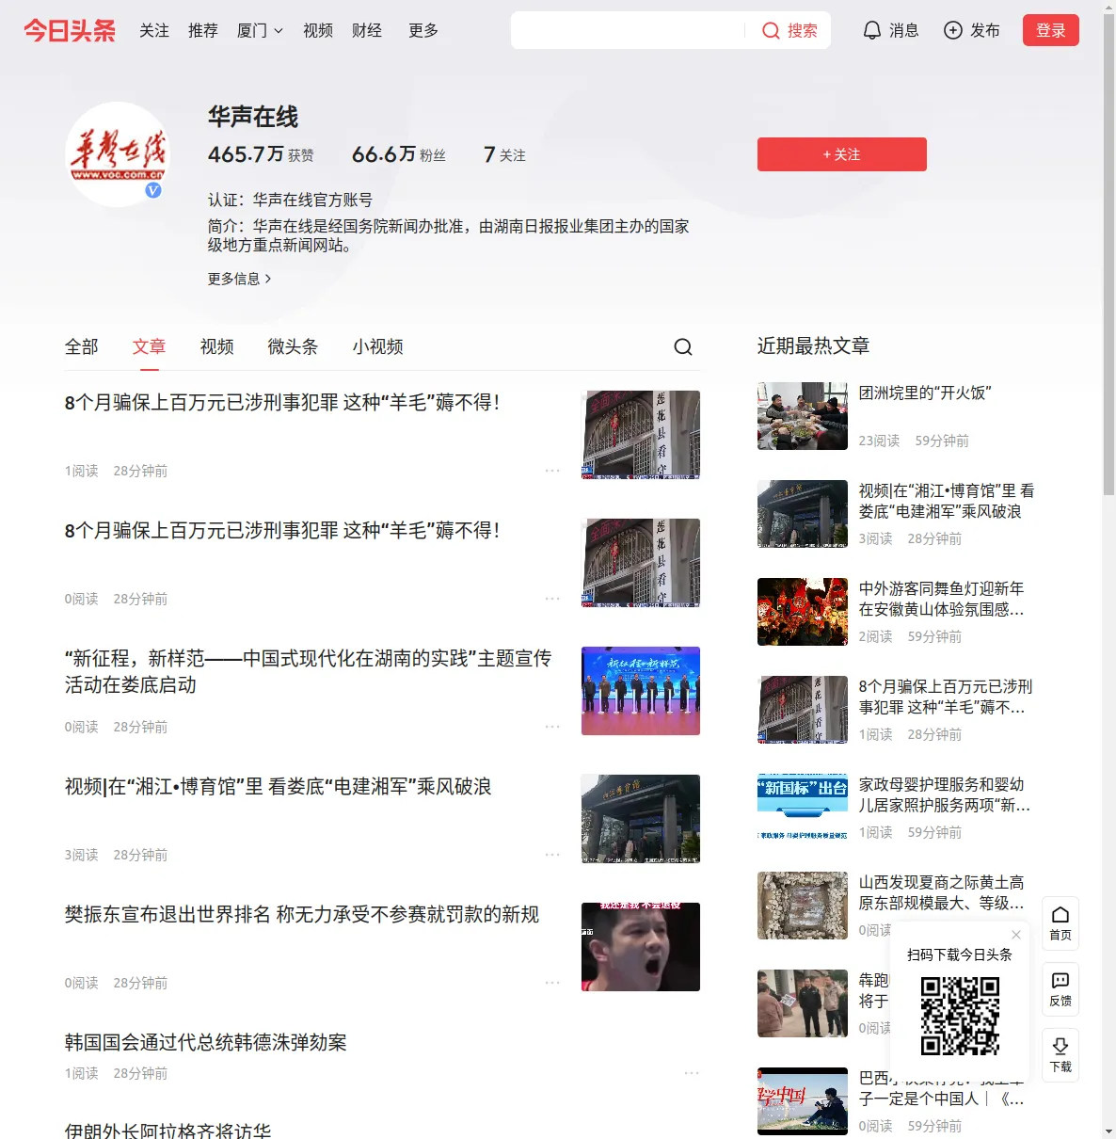The width and height of the screenshot is (1116, 1139).
Task: Open more options for 新征程 article
Action: point(552,726)
